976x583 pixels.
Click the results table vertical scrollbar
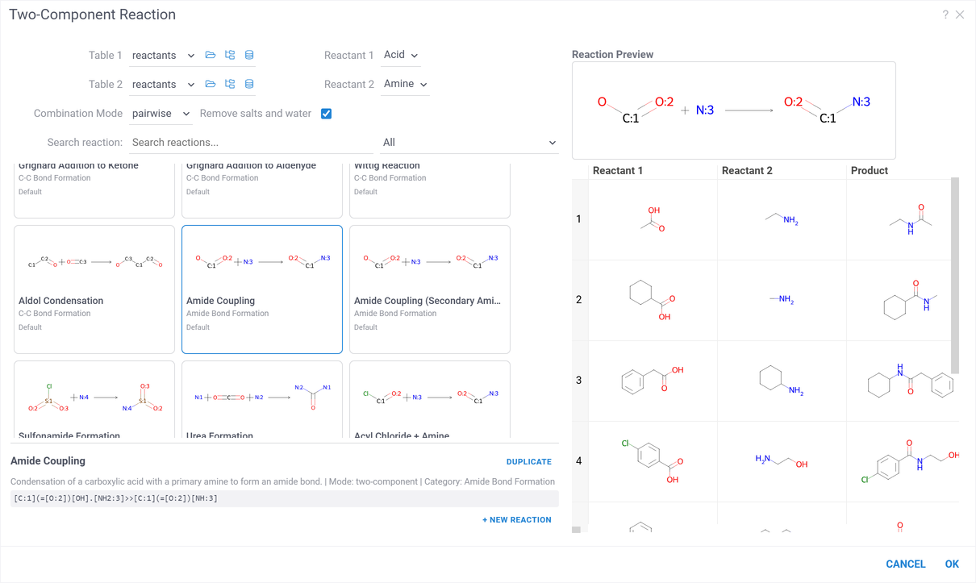click(956, 276)
